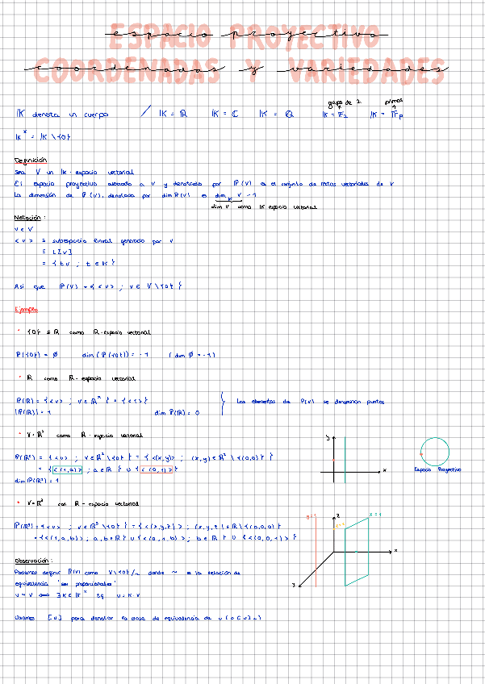The image size is (485, 684).
Task: Click the note "Los elementos de P(V) se denominan puntos"
Action: coord(311,402)
